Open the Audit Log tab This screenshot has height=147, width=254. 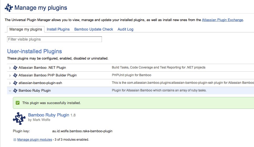click(125, 29)
